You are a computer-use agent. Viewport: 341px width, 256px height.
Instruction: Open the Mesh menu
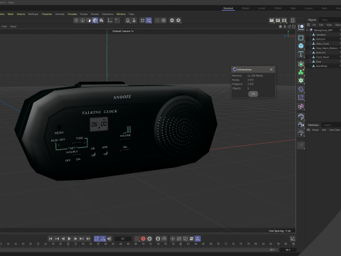pos(11,14)
